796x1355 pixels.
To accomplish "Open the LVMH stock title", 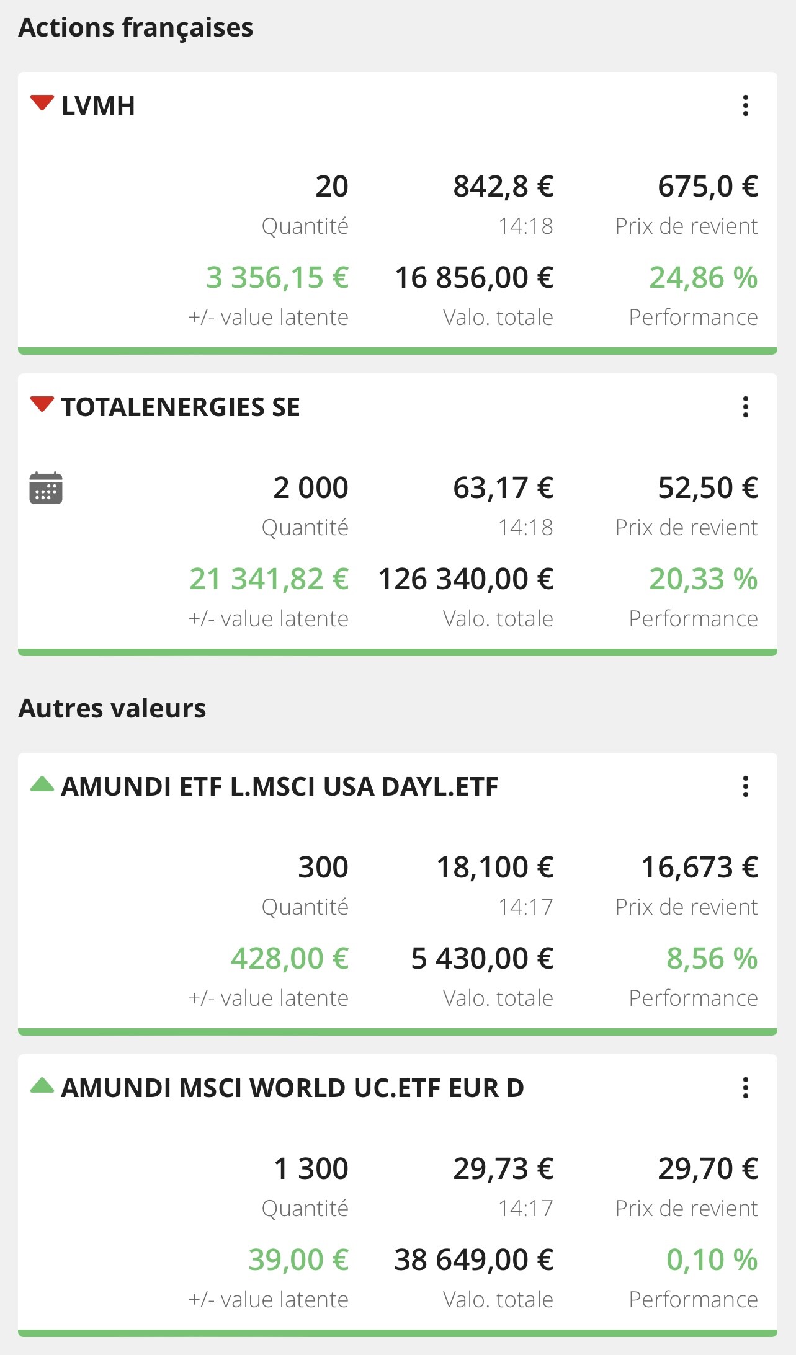I will [98, 106].
